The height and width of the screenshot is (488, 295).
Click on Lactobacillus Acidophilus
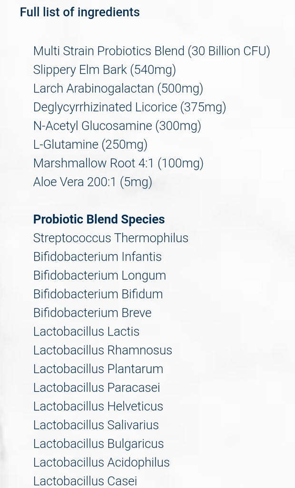pyautogui.click(x=101, y=462)
